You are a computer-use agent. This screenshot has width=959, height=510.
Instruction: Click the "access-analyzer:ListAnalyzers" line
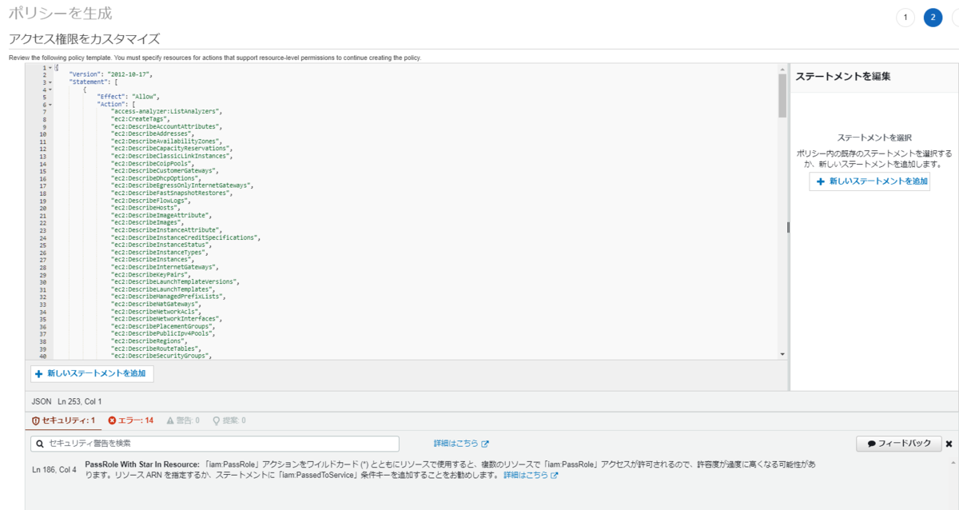click(166, 112)
